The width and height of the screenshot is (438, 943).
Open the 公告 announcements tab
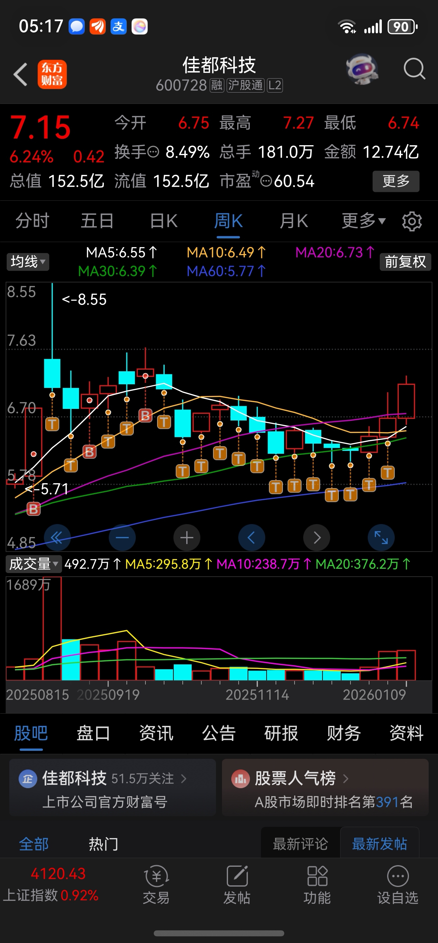219,733
